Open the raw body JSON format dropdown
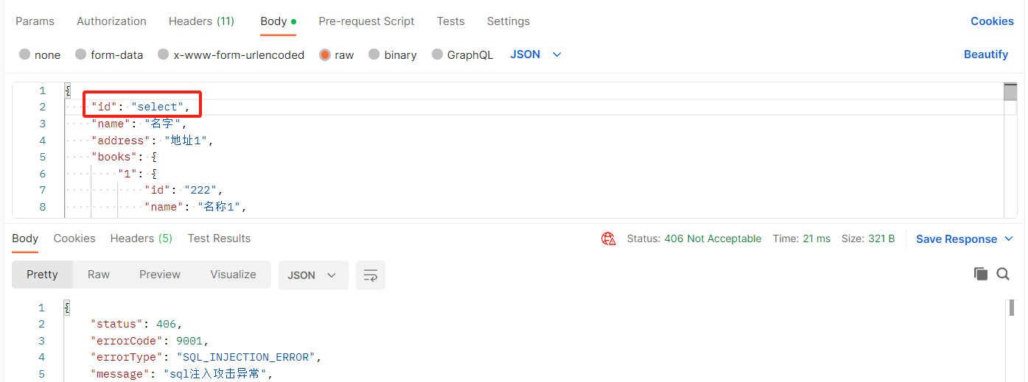 536,54
